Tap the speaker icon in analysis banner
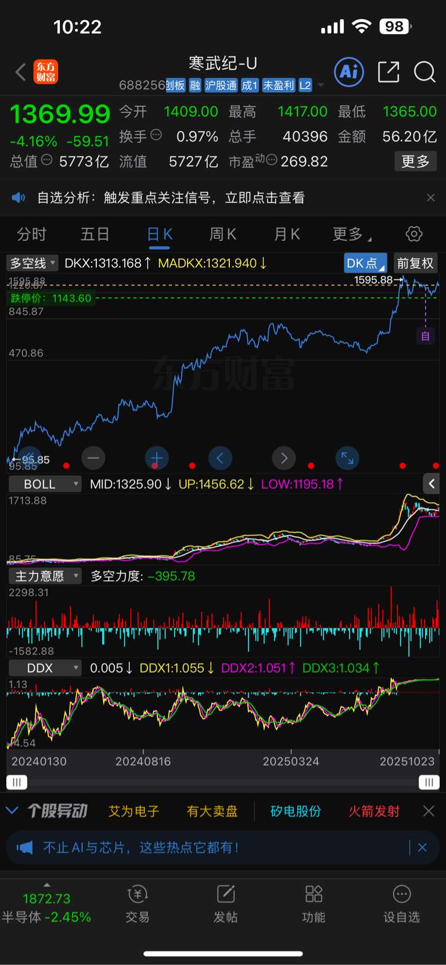 (19, 197)
